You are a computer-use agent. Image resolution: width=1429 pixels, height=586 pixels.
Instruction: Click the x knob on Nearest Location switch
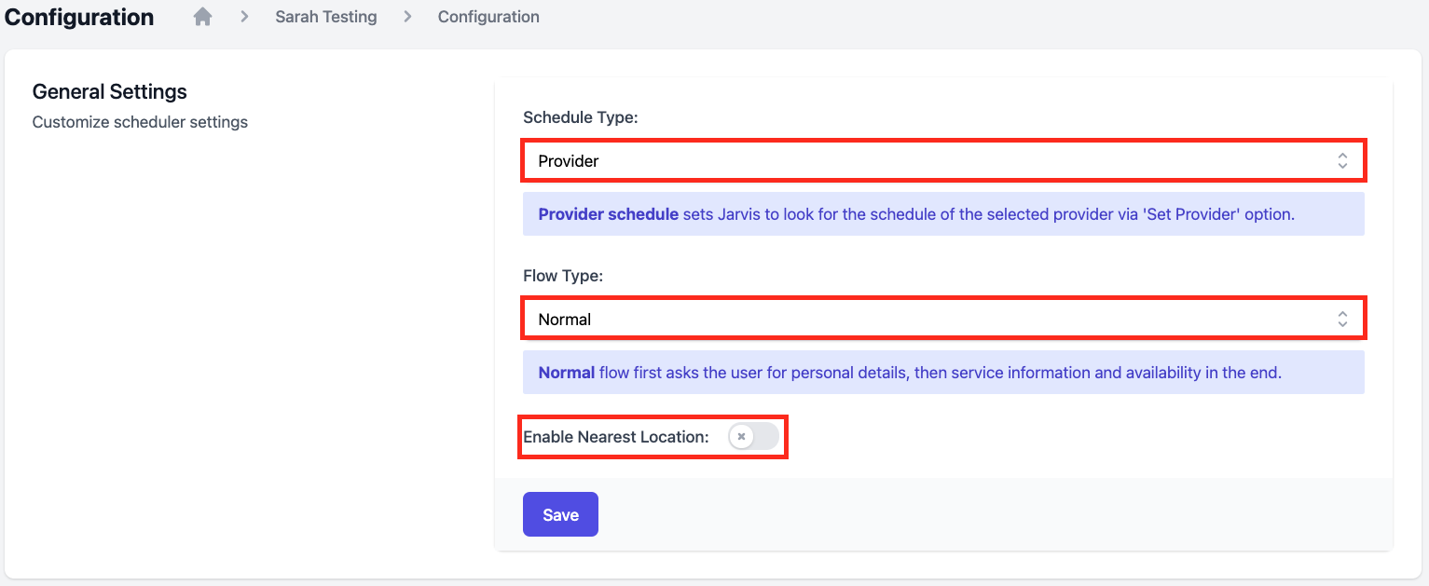741,436
